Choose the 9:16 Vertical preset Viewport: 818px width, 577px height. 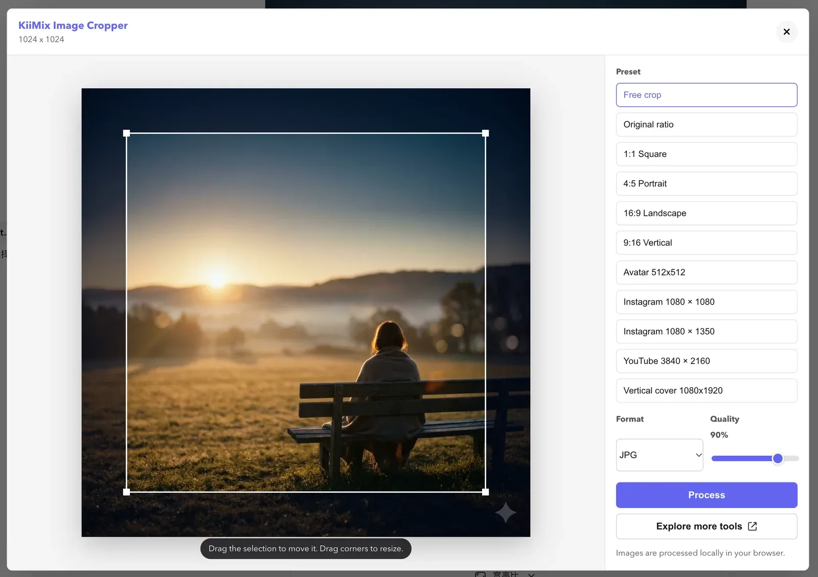(707, 243)
